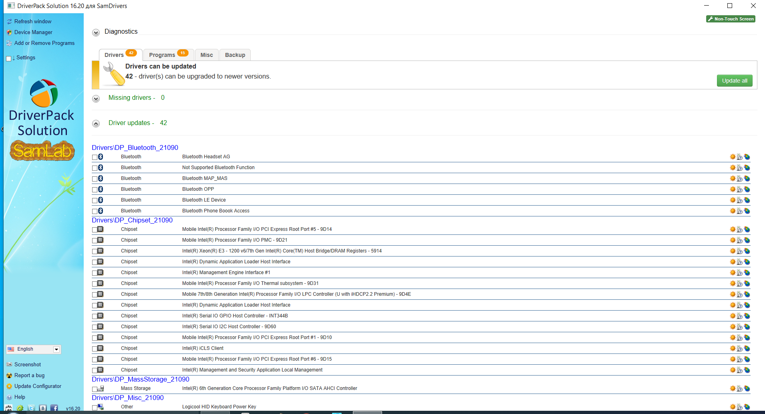Tick the Bluetooth LE Device checkbox

coord(95,200)
